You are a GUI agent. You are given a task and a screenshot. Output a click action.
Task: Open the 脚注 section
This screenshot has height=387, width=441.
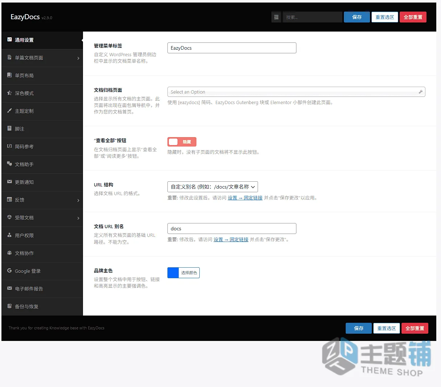coord(42,129)
